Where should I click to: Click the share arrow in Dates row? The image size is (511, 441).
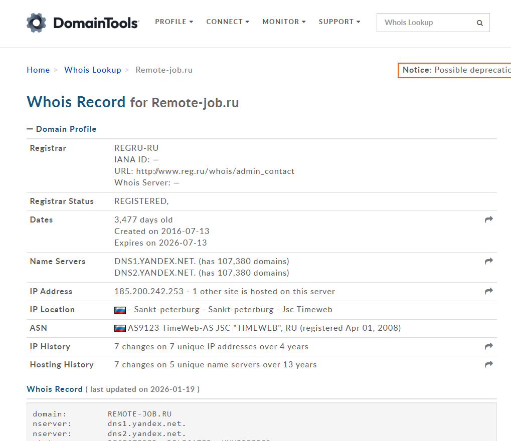tap(488, 219)
